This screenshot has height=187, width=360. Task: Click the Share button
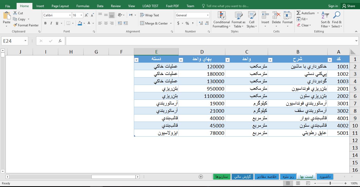coord(349,6)
